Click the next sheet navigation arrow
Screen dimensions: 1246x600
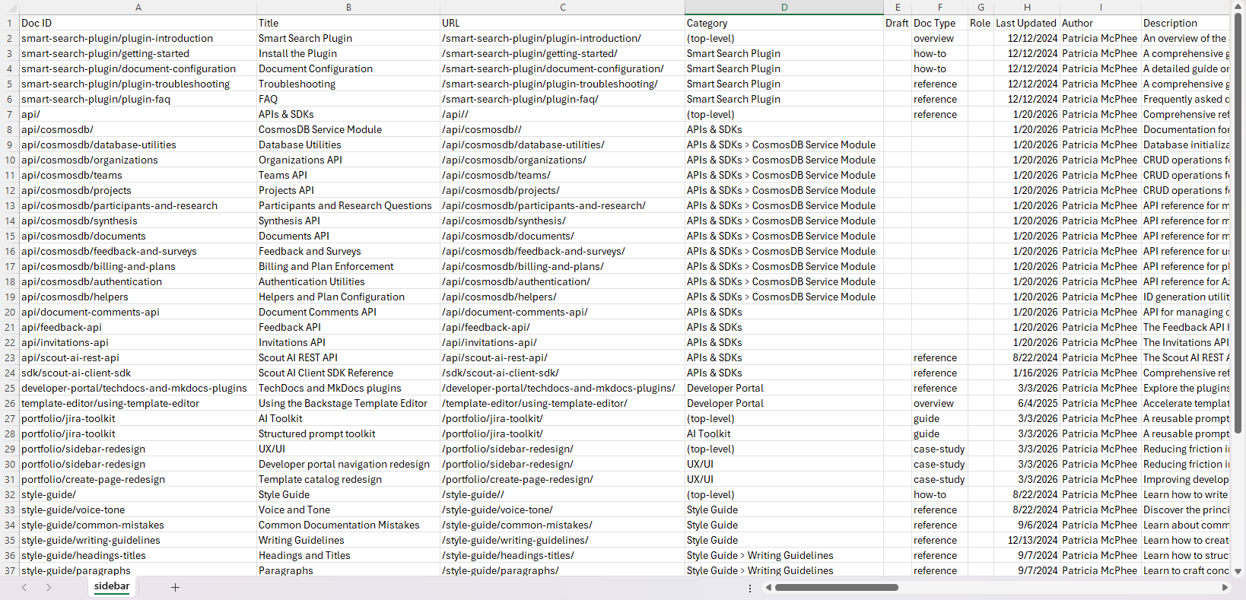tap(49, 587)
